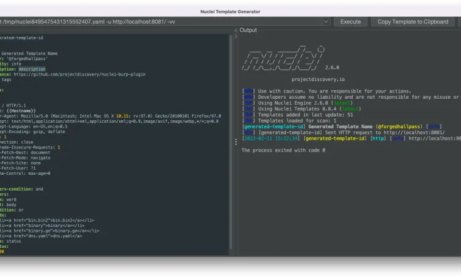The width and height of the screenshot is (461, 276).
Task: Click 'Templates added in last update: 51' line
Action: pos(297,115)
